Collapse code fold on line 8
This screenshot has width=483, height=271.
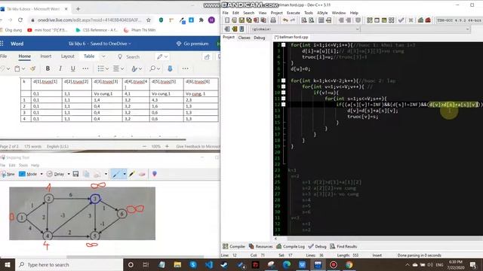pyautogui.click(x=283, y=81)
